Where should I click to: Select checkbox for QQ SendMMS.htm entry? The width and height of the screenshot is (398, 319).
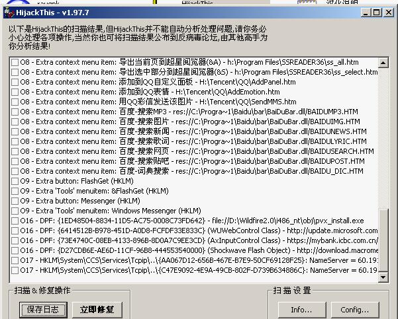pos(15,102)
